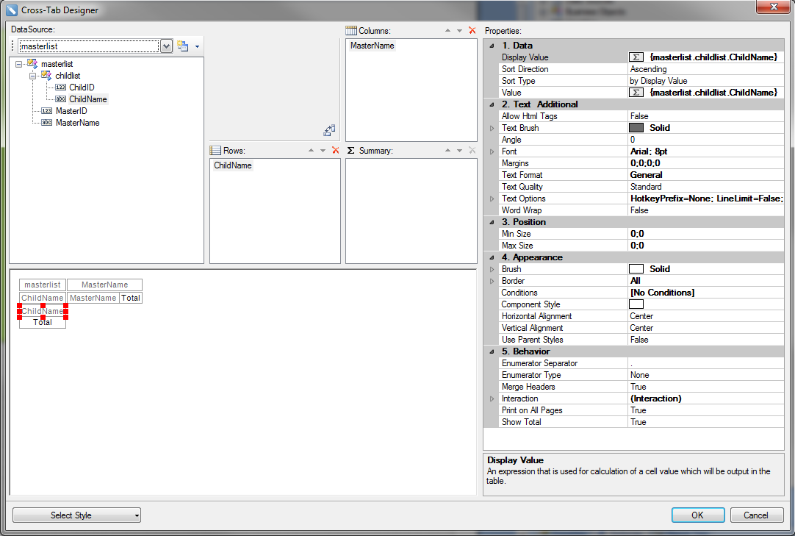Image resolution: width=795 pixels, height=536 pixels.
Task: Delete selected row with red X
Action: tap(335, 150)
